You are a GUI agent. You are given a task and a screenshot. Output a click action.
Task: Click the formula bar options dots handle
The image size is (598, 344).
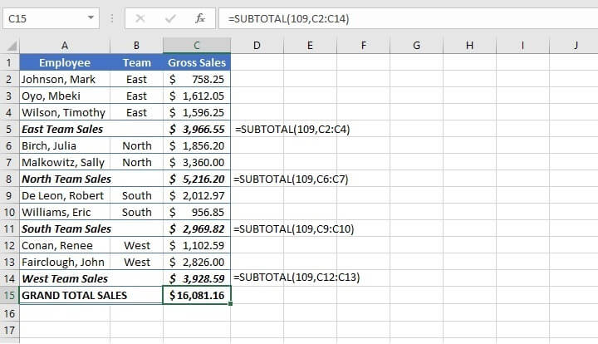coord(112,18)
